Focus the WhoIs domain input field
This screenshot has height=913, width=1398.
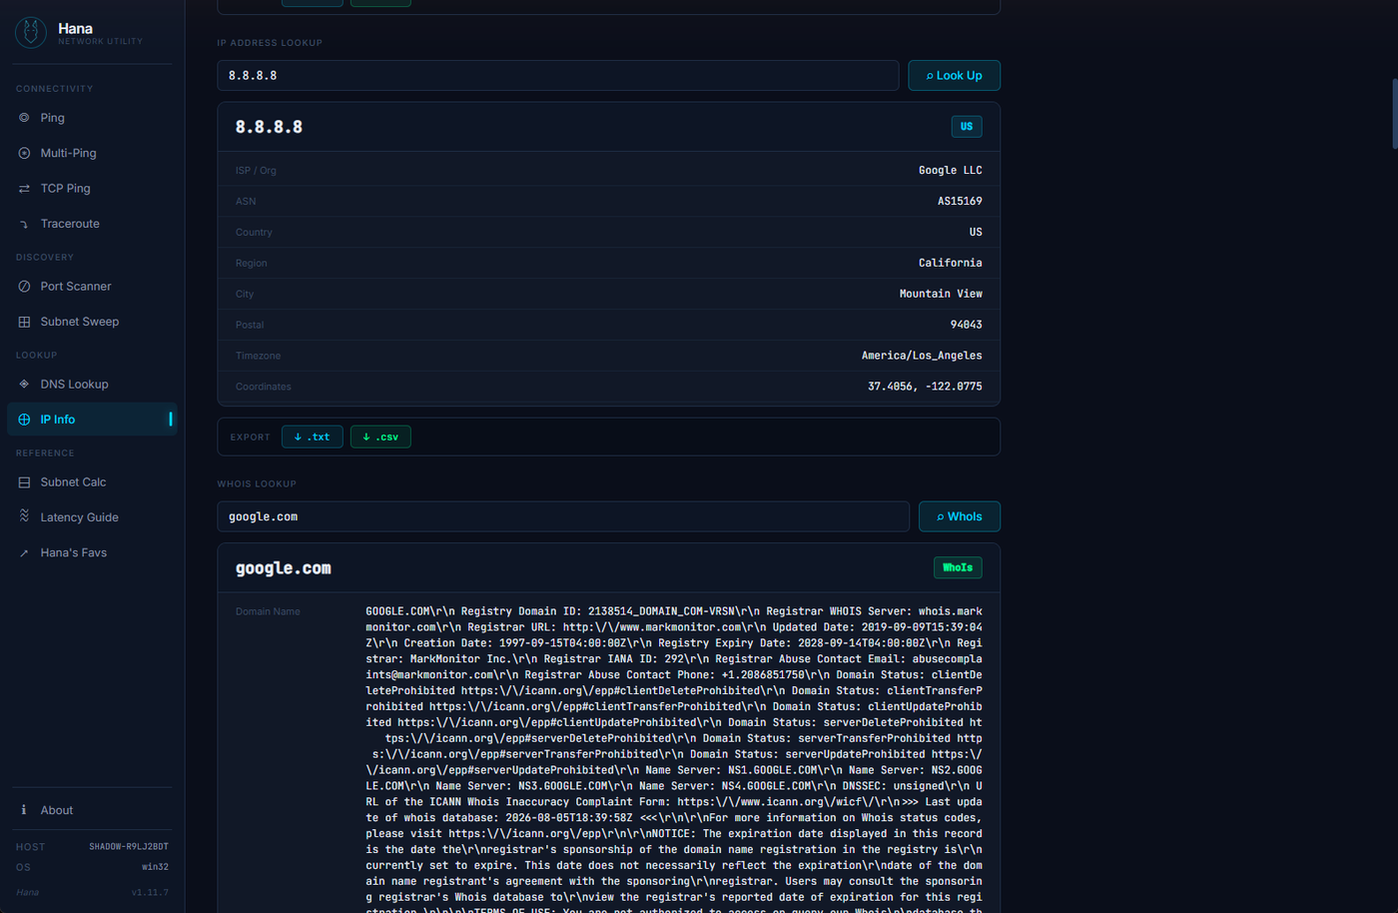pos(563,516)
